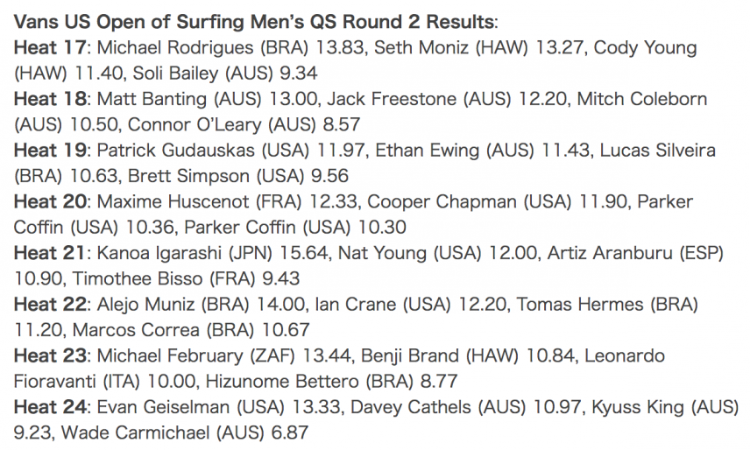Click the Heat 19 label
The image size is (750, 450).
click(50, 151)
